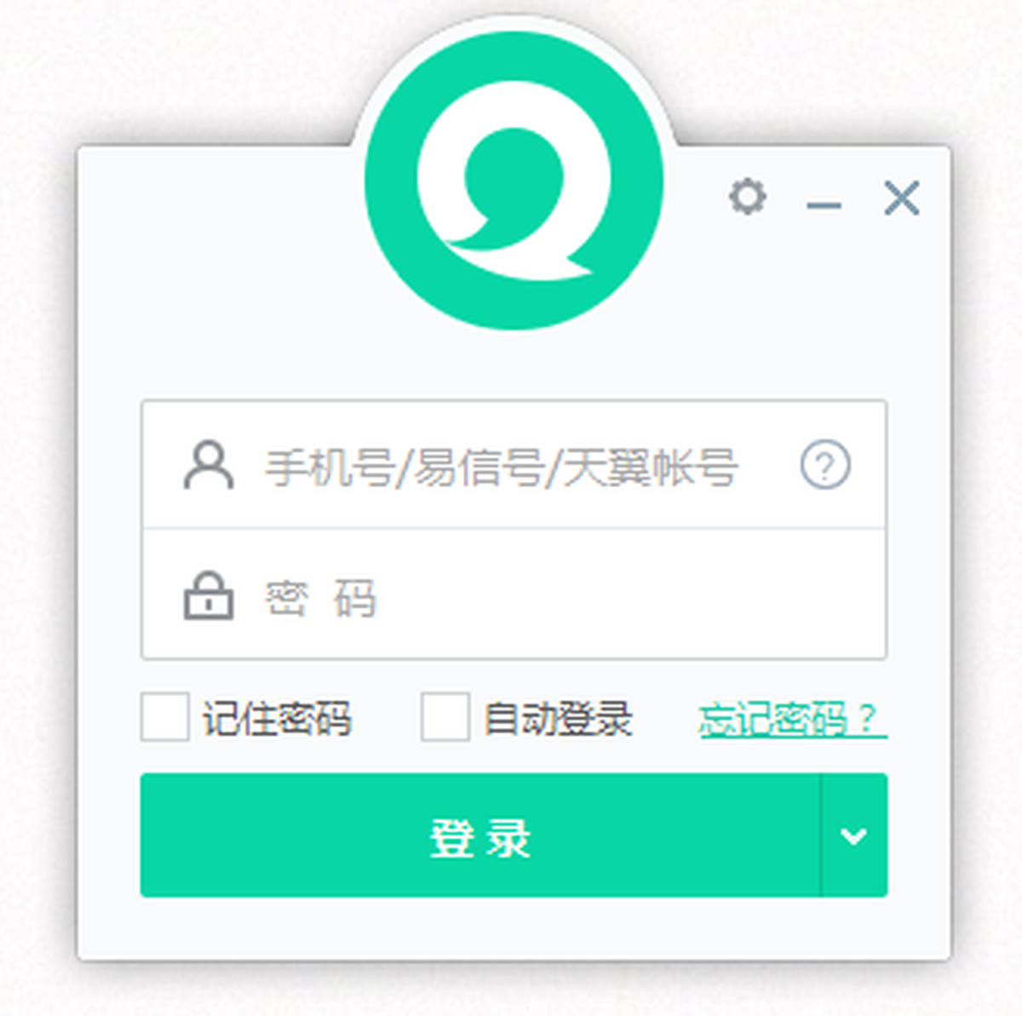Focus the 手机号/易信号/天翼帐号 account field
Image resolution: width=1022 pixels, height=1016 pixels.
[x=514, y=464]
